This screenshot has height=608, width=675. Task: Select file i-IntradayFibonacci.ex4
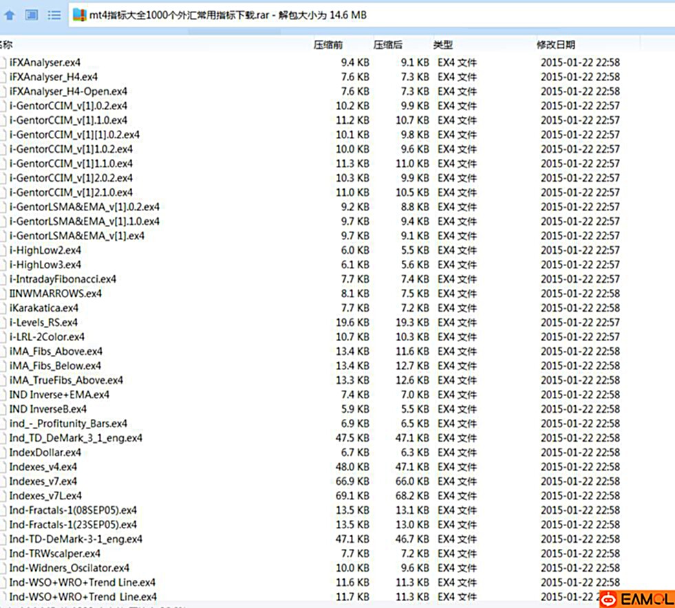point(63,279)
